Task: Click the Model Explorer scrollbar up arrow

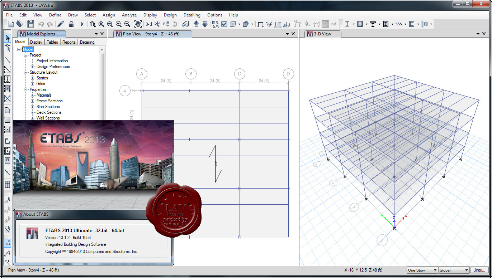Action: [x=102, y=49]
